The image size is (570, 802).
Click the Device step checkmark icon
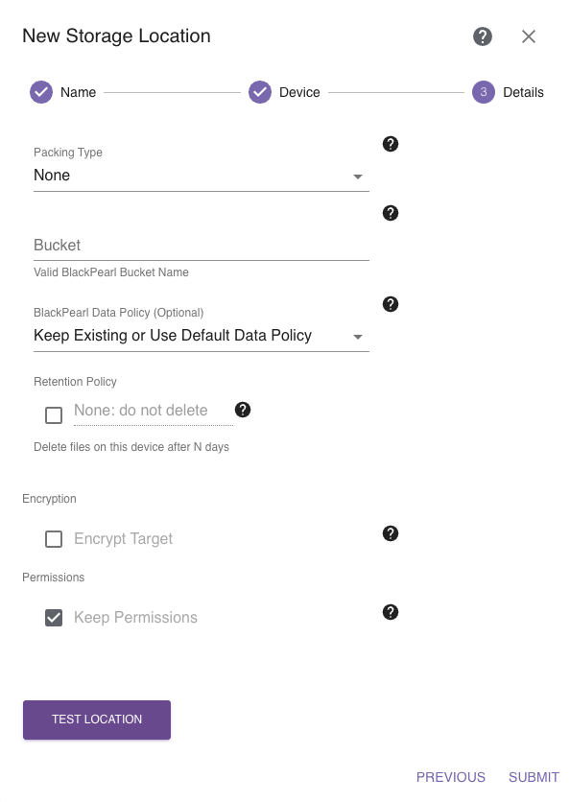(x=260, y=92)
